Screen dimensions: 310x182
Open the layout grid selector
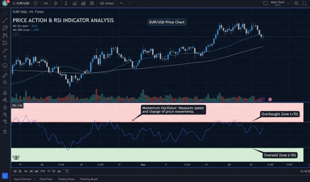click(x=92, y=3)
